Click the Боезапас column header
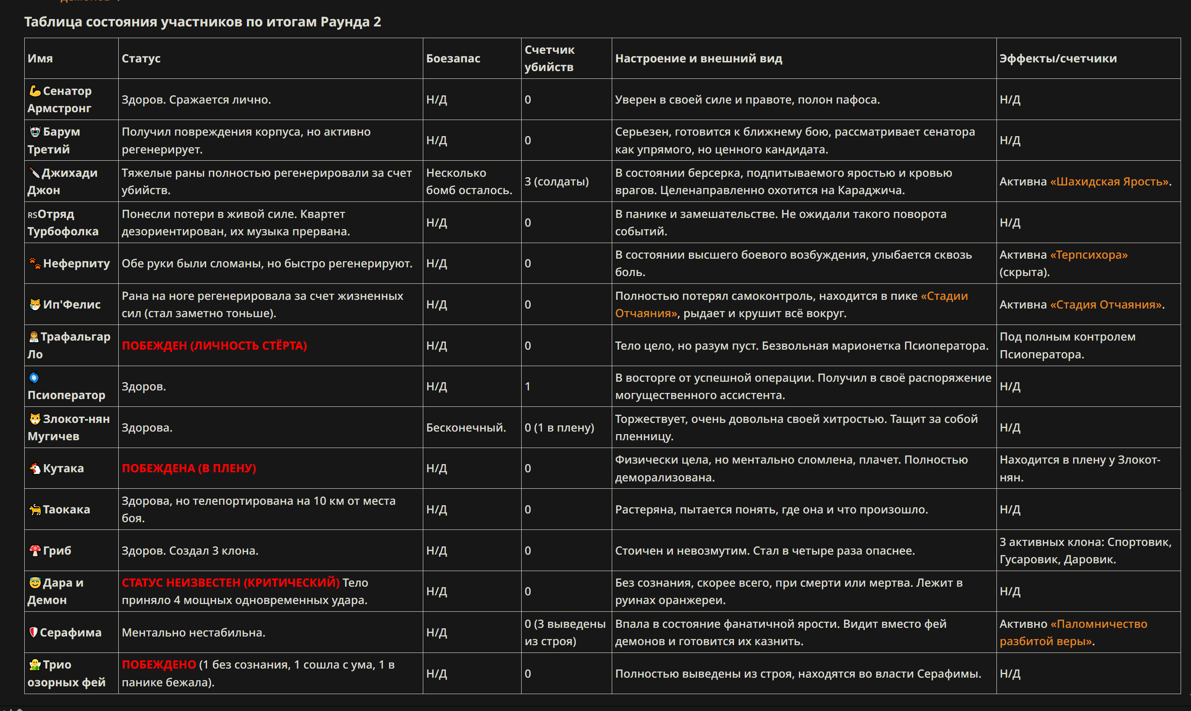Image resolution: width=1191 pixels, height=711 pixels. coord(453,58)
